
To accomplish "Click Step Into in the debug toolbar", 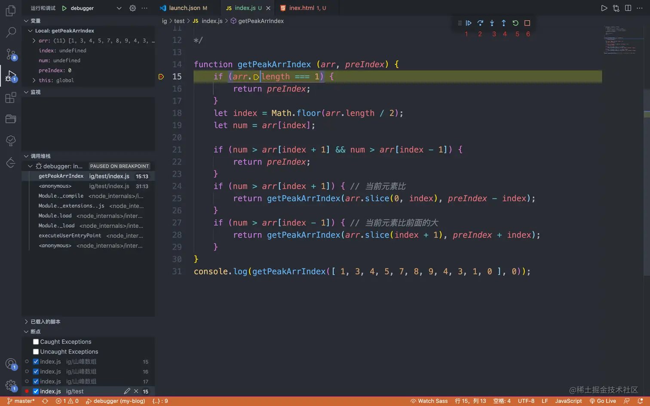I will 492,23.
